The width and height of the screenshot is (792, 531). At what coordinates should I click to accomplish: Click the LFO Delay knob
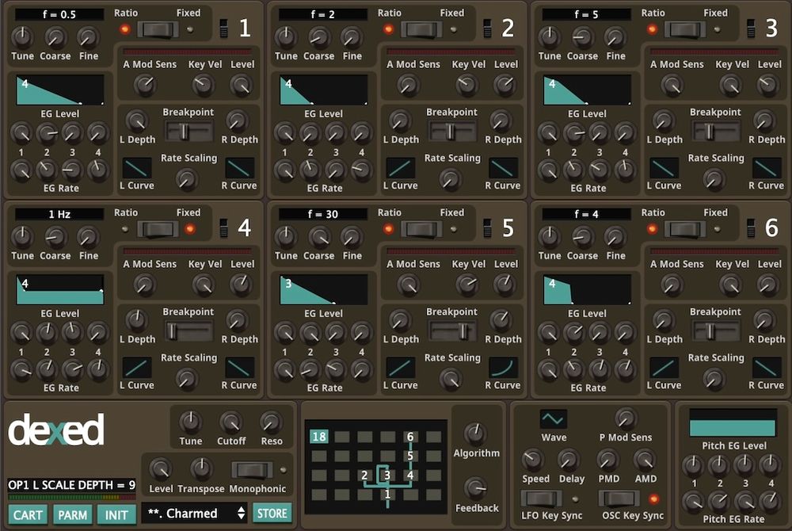pyautogui.click(x=569, y=459)
